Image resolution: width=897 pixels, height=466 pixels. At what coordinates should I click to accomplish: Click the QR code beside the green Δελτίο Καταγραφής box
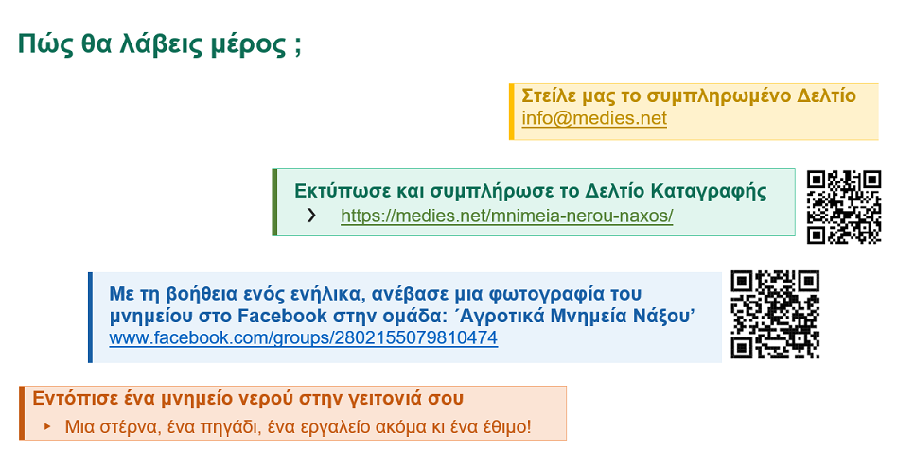pyautogui.click(x=844, y=206)
